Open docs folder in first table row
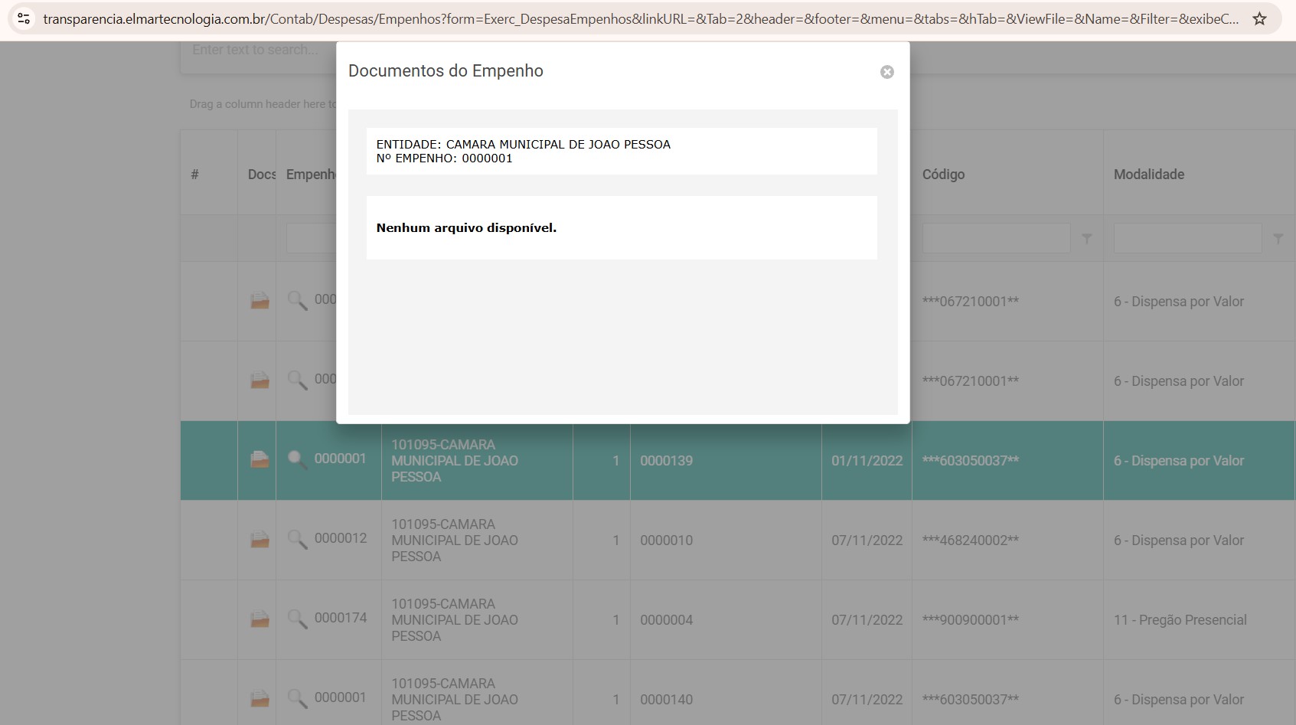This screenshot has width=1296, height=725. 260,301
